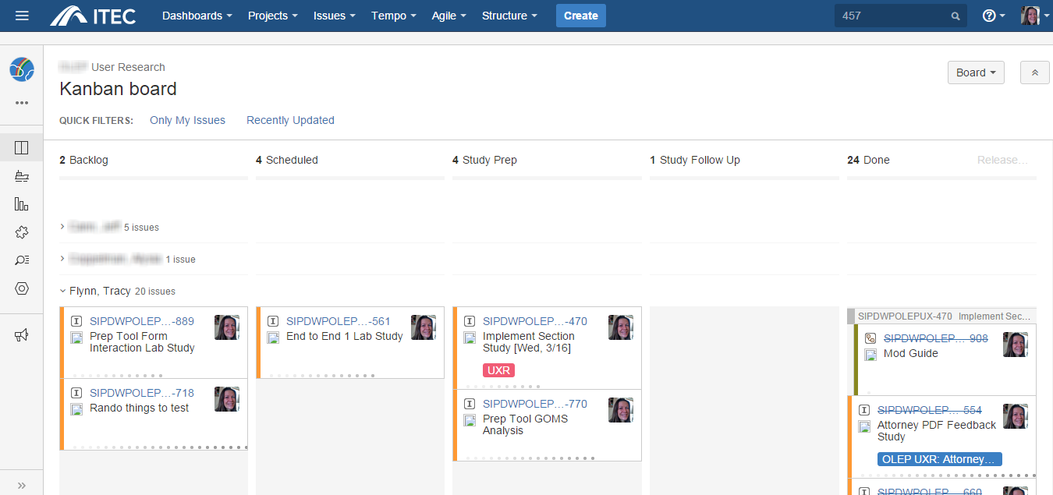The height and width of the screenshot is (495, 1053).
Task: Click the red UXR label
Action: click(498, 370)
